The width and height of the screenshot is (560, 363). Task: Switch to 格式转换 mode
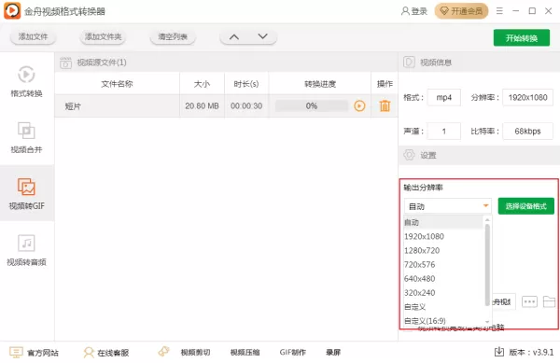point(26,81)
